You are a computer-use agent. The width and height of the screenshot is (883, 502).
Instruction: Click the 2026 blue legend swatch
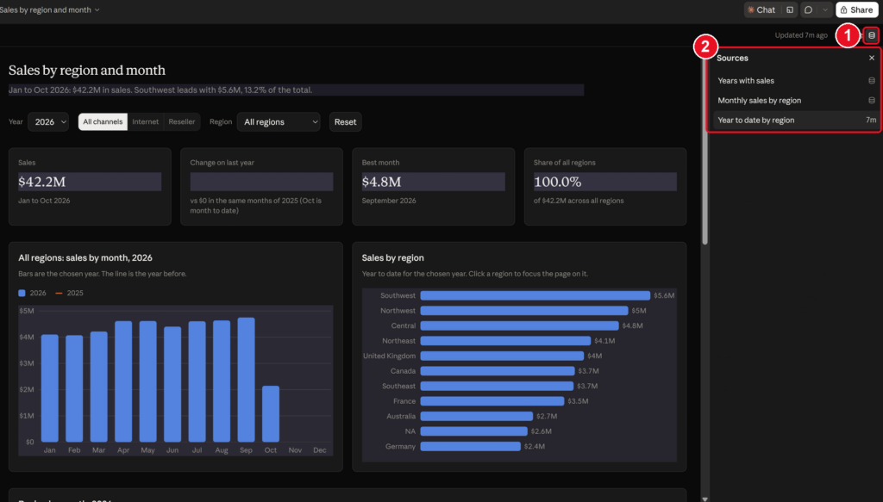(22, 293)
